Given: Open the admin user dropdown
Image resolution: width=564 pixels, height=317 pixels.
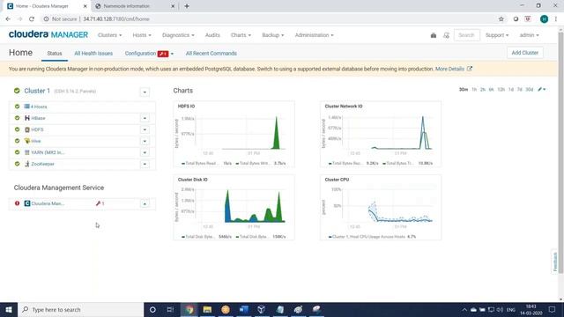Looking at the screenshot, I should point(529,35).
